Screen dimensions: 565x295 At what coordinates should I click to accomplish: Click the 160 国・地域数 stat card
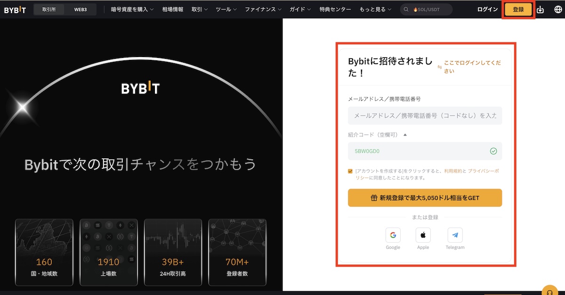click(44, 252)
